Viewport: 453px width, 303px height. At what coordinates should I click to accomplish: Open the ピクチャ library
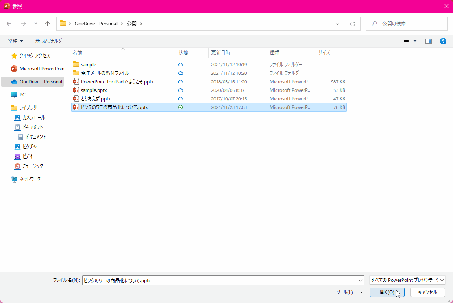(x=26, y=147)
